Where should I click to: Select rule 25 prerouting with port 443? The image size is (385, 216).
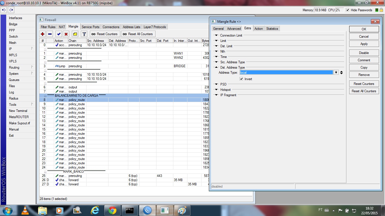coord(124,176)
